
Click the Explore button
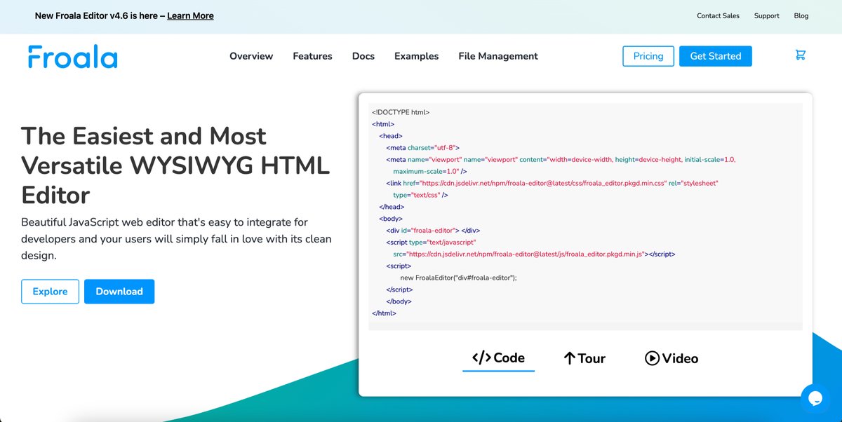(x=50, y=291)
